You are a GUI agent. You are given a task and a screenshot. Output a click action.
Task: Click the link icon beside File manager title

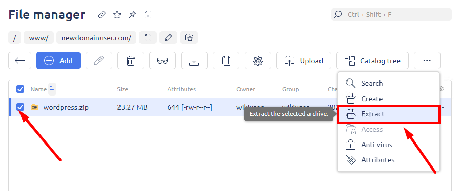(102, 15)
